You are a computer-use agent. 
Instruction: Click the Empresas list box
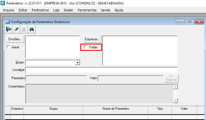pos(140,50)
